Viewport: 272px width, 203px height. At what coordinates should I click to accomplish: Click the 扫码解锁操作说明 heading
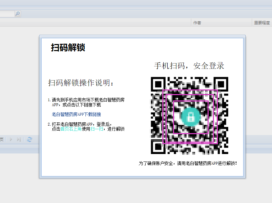(x=81, y=83)
